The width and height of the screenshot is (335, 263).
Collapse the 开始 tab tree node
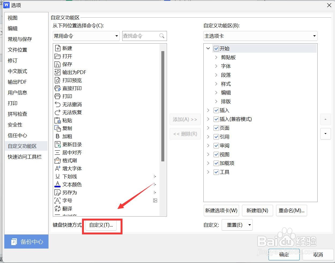[208, 48]
